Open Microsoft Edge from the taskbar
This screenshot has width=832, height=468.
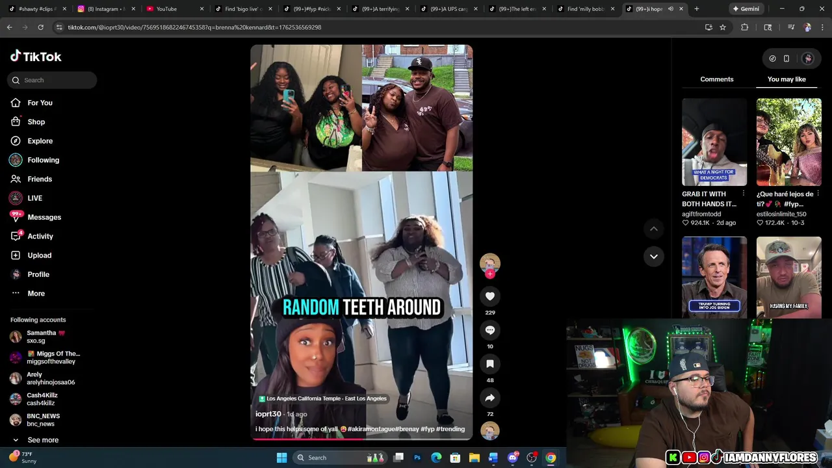[x=436, y=458]
